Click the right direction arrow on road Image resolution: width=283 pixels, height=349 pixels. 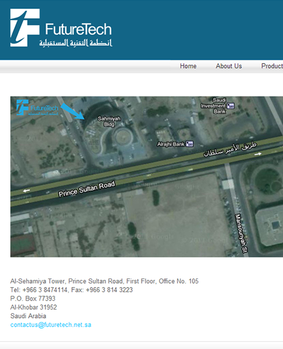[258, 154]
